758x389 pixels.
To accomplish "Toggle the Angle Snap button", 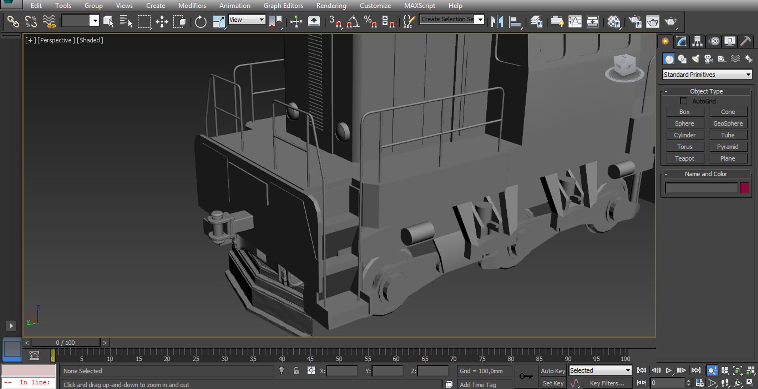I will coord(353,21).
